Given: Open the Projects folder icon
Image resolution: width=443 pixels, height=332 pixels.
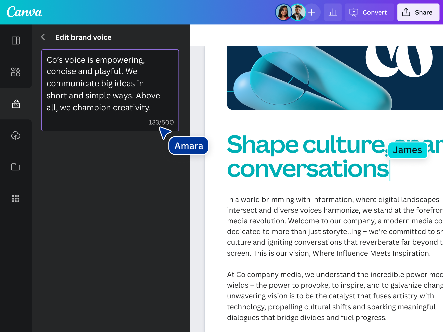Looking at the screenshot, I should [16, 167].
